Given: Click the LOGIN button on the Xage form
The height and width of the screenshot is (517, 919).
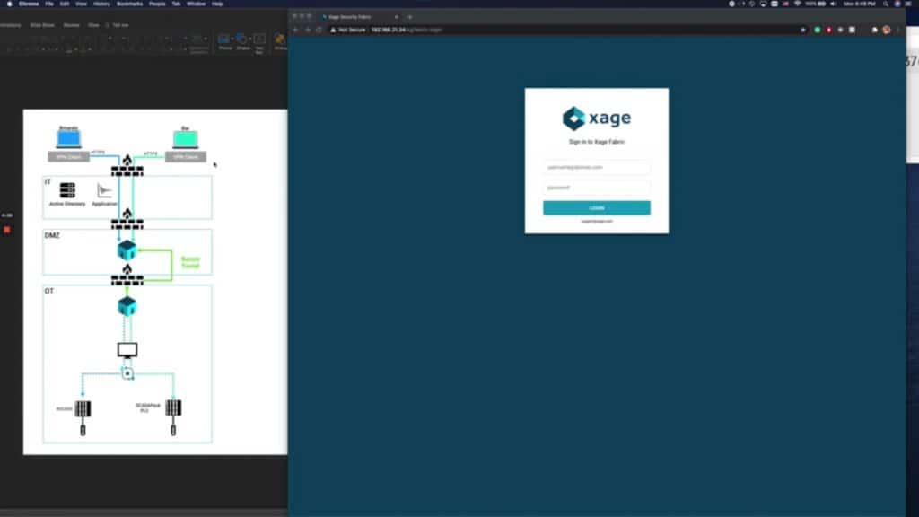Looking at the screenshot, I should coord(597,207).
